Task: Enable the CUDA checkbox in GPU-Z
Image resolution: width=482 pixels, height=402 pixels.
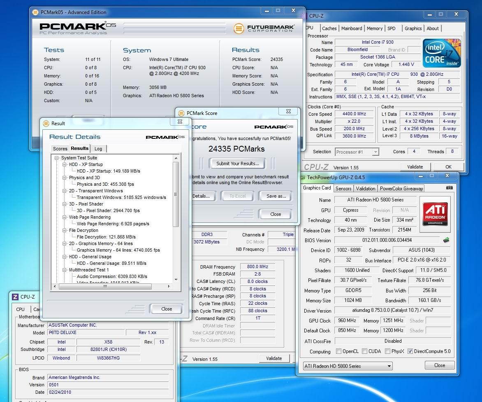Action: pos(364,351)
